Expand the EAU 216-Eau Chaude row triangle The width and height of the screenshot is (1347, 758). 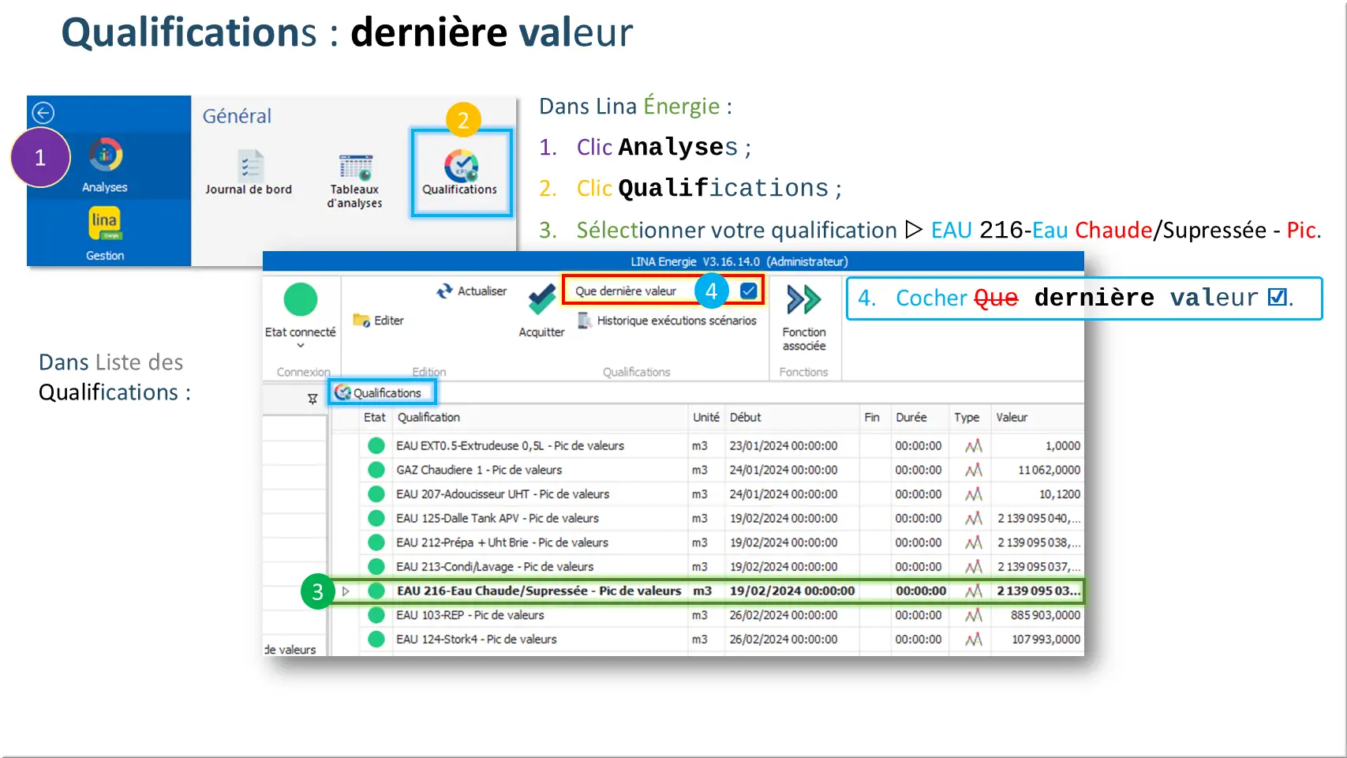346,591
